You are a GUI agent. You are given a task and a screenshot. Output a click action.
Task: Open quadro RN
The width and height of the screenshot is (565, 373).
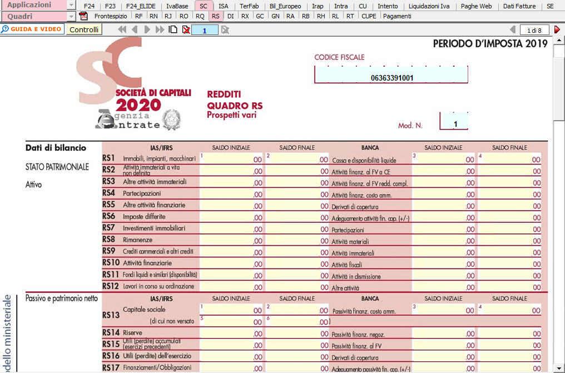tap(153, 16)
